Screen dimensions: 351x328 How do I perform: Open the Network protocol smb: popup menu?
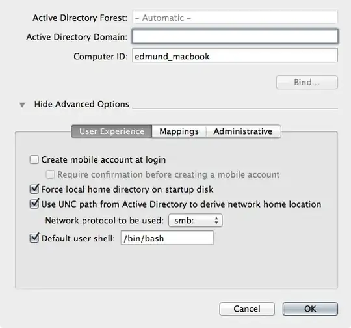195,221
